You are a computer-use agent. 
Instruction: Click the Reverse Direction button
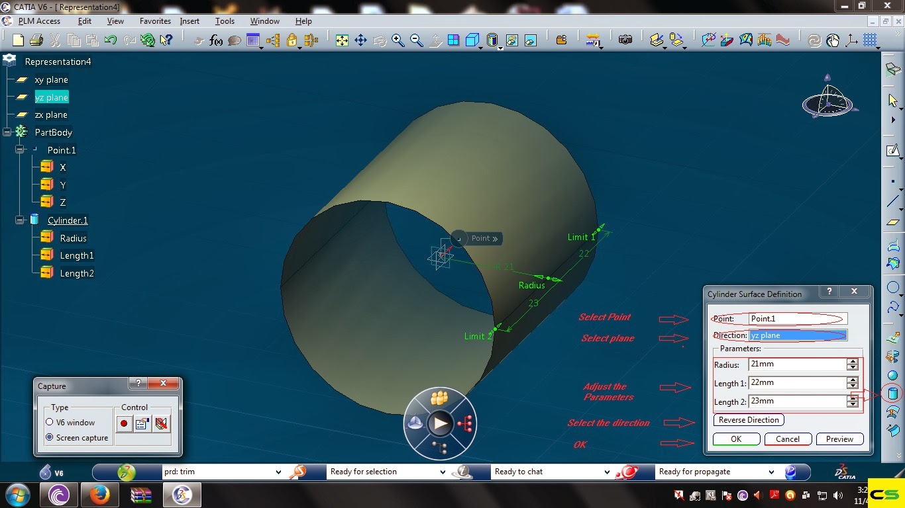click(x=749, y=420)
